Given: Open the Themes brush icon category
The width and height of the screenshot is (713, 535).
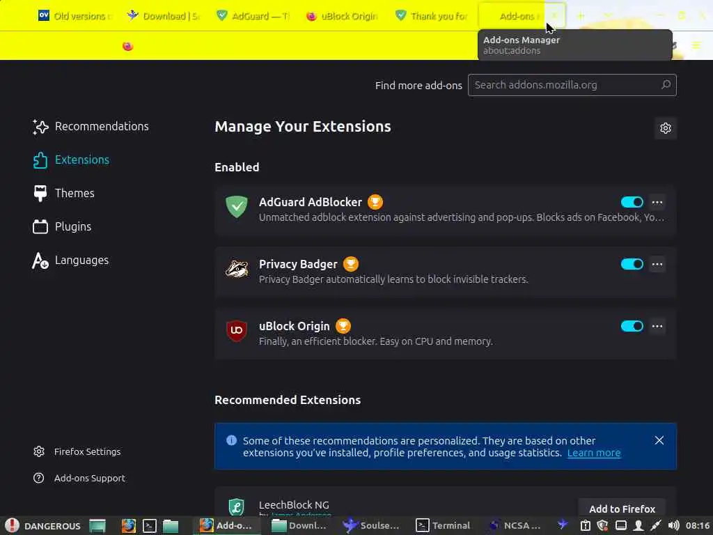Looking at the screenshot, I should click(x=40, y=194).
